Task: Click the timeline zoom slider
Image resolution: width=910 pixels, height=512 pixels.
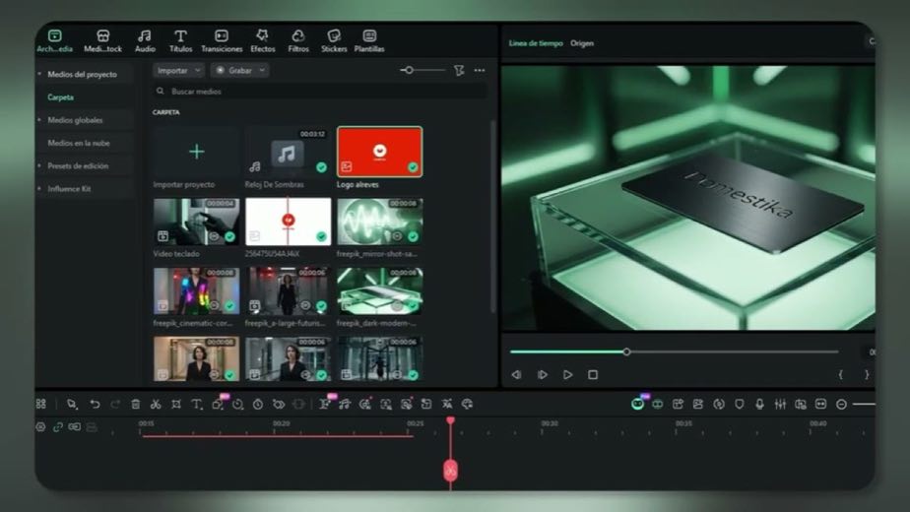Action: [864, 404]
